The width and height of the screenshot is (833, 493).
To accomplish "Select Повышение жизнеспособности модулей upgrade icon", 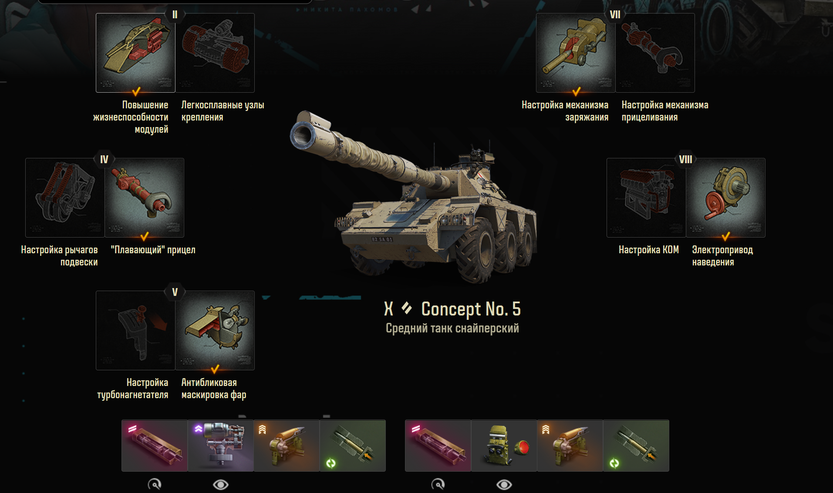I will coord(135,53).
